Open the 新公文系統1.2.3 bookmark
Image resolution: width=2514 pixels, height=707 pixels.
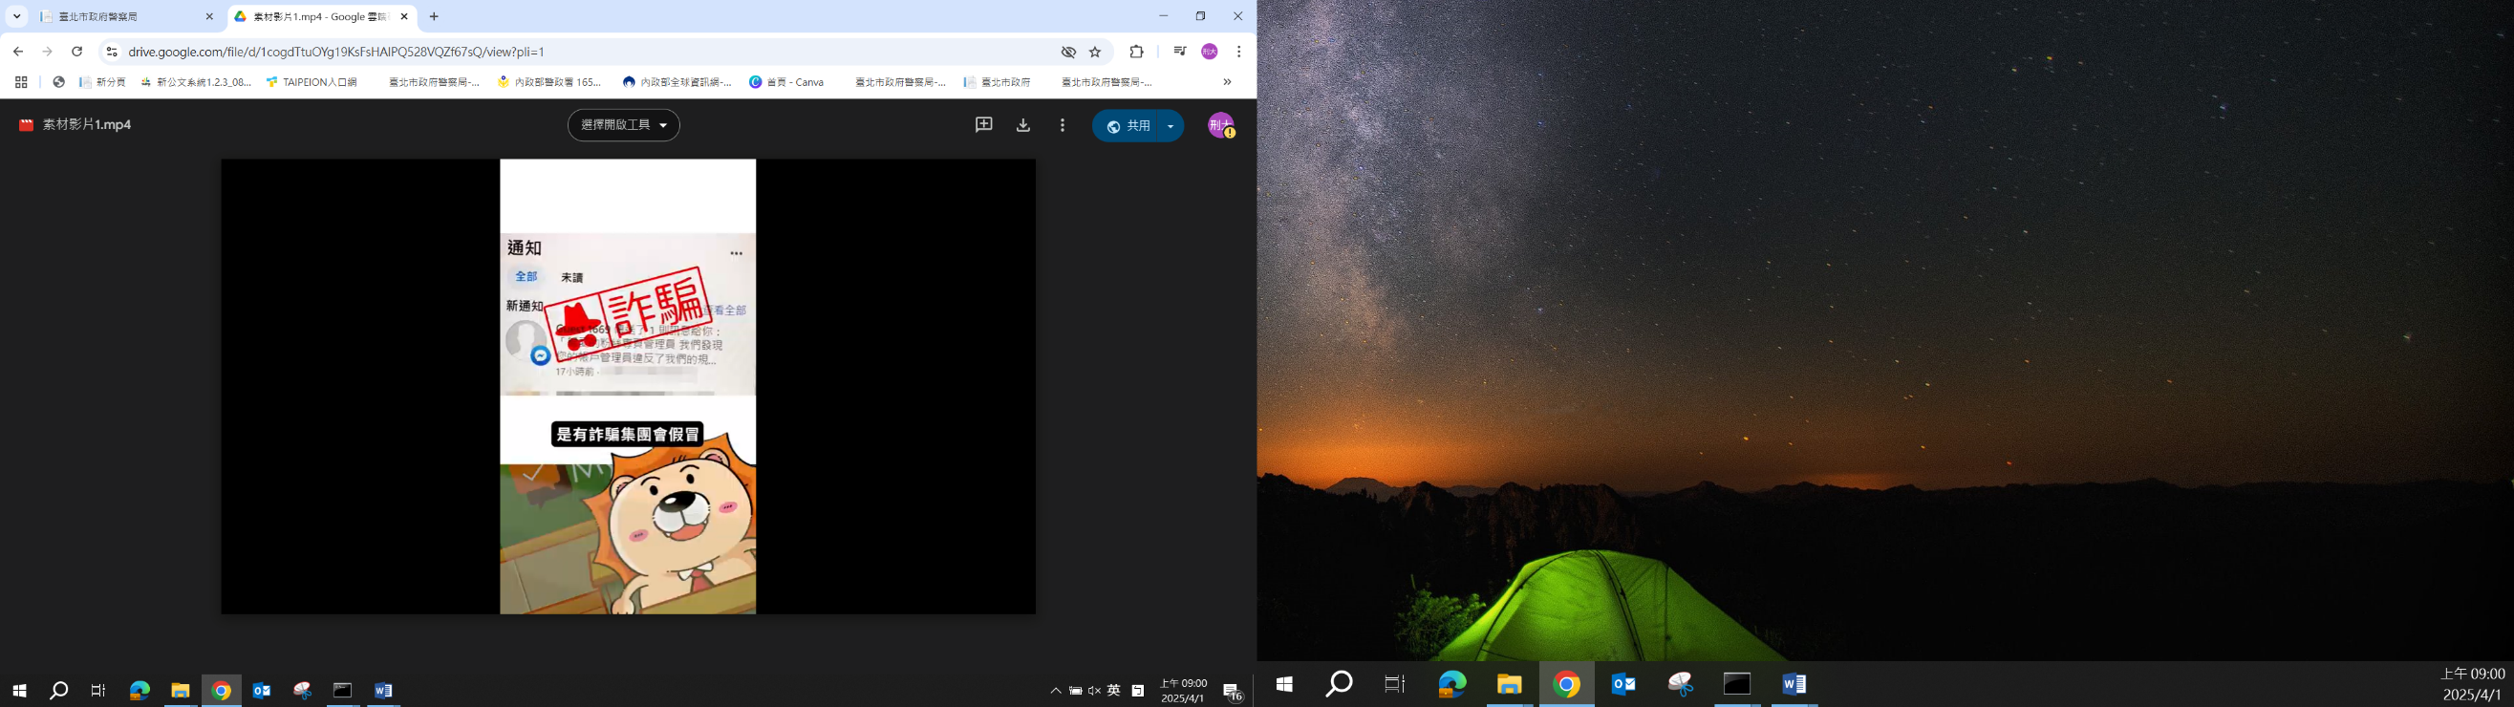pos(196,82)
